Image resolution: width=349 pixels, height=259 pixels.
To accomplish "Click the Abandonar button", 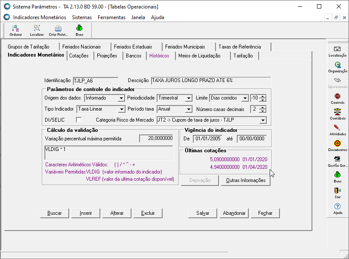I will 234,213.
